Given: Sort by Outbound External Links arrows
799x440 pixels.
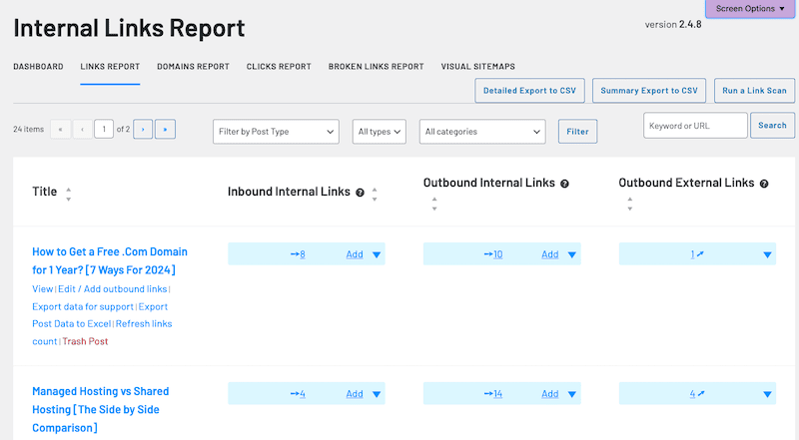Looking at the screenshot, I should point(630,204).
